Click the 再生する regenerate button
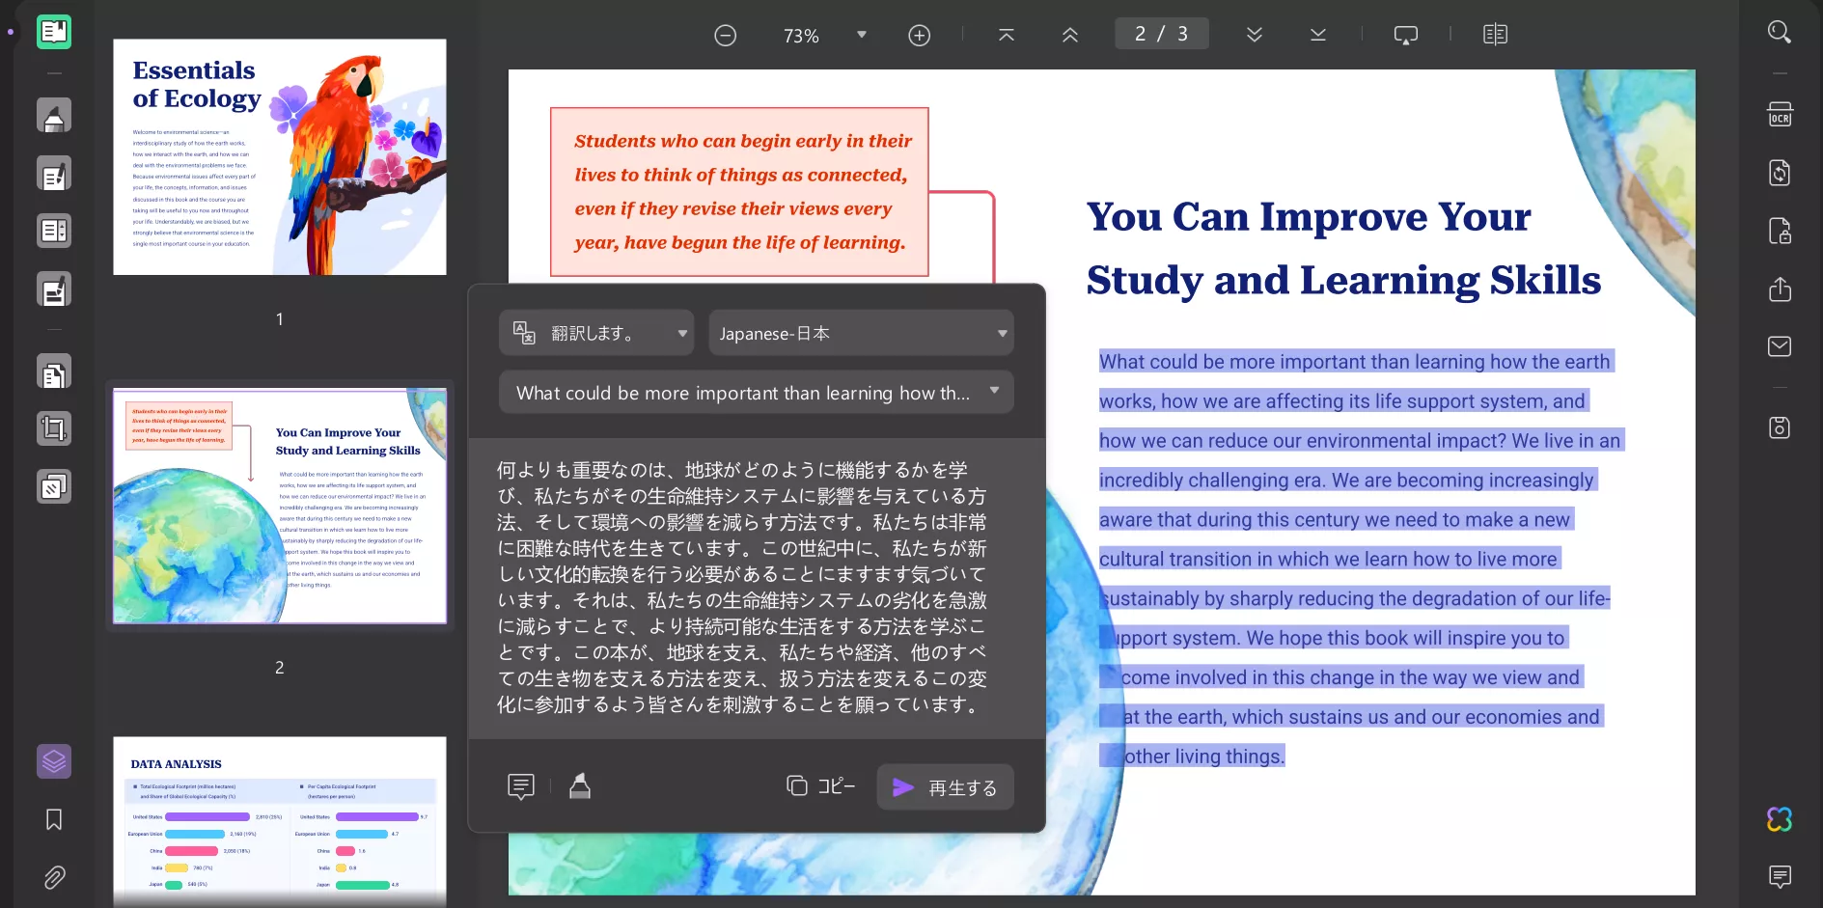Image resolution: width=1823 pixels, height=908 pixels. click(945, 787)
